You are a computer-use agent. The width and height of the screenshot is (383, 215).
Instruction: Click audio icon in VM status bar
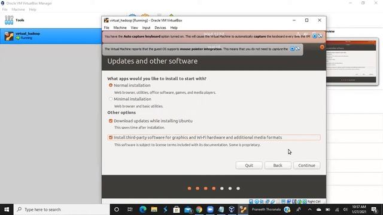click(x=262, y=202)
